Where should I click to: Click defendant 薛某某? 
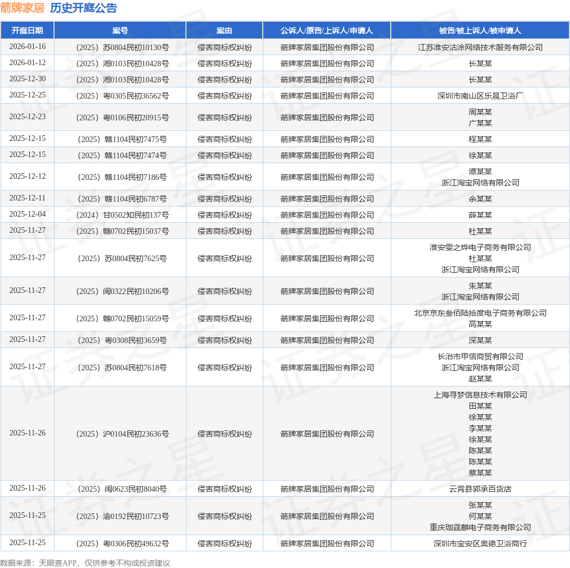480,215
